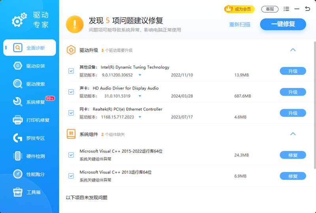Open 性能跑分 in the sidebar
Screen dimensions: 316x213
pyautogui.click(x=30, y=174)
